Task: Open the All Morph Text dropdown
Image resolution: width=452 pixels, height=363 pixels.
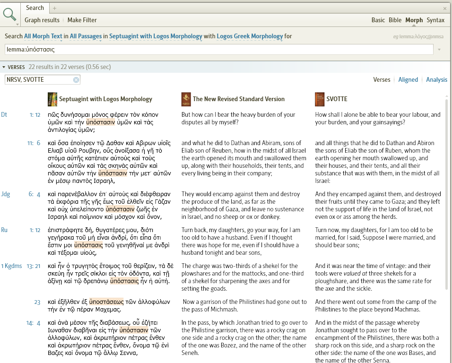Action: pyautogui.click(x=43, y=36)
